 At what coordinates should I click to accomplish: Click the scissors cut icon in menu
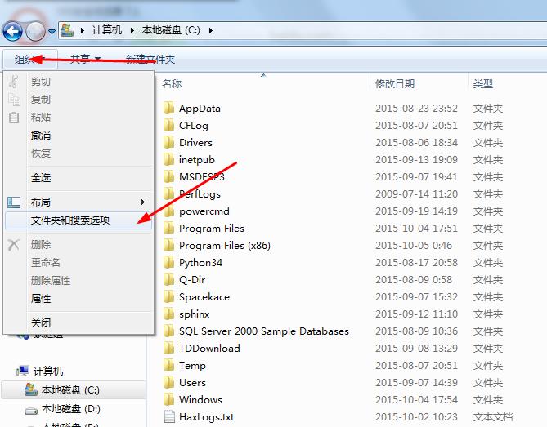coord(14,82)
